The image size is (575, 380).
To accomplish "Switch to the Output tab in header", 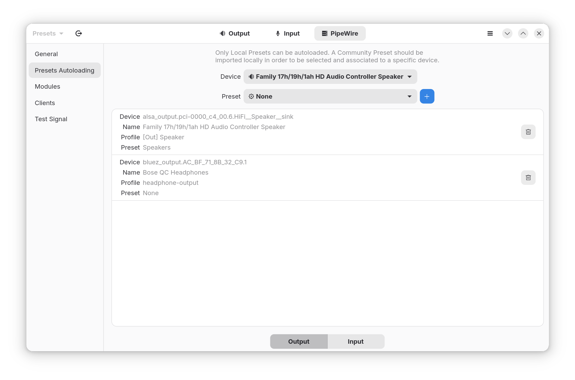I will (235, 34).
